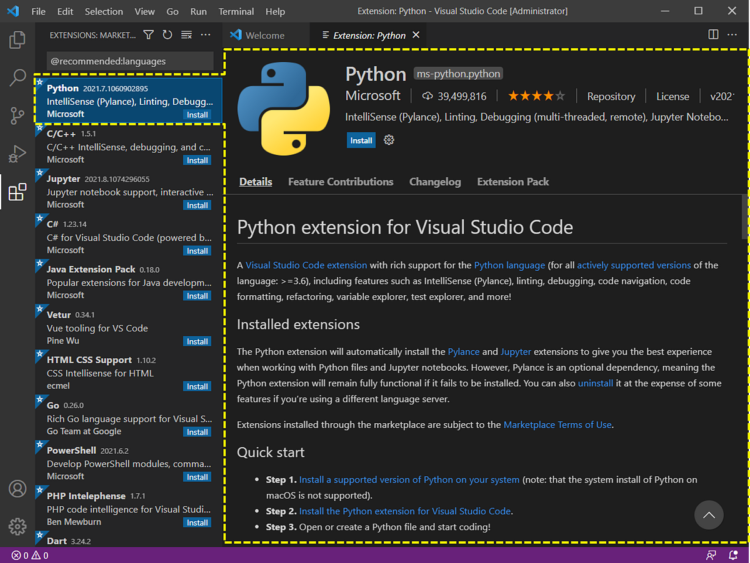Open the Source Control view
The height and width of the screenshot is (563, 750).
pos(17,116)
